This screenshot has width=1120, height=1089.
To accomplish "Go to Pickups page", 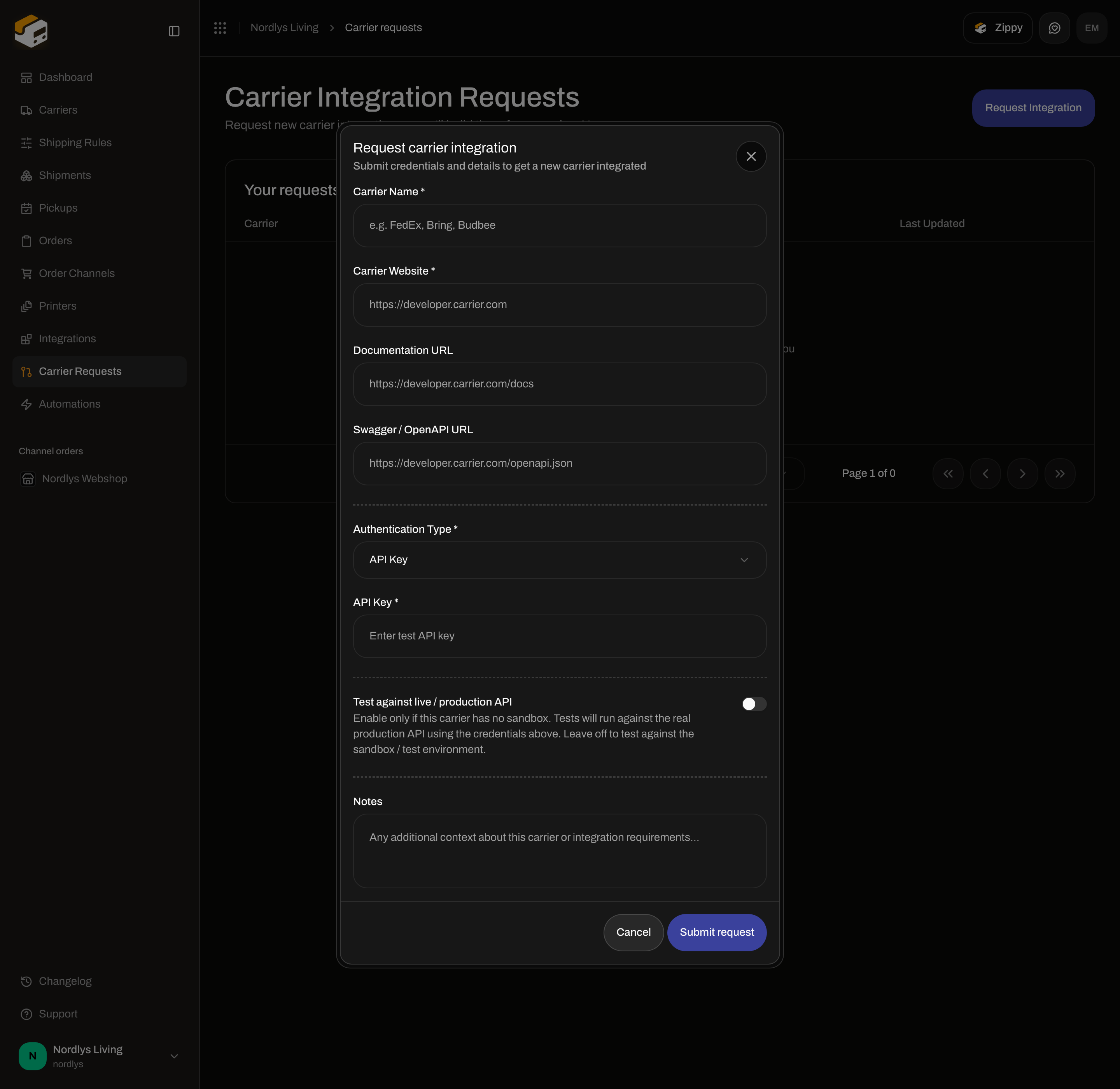I will point(100,208).
